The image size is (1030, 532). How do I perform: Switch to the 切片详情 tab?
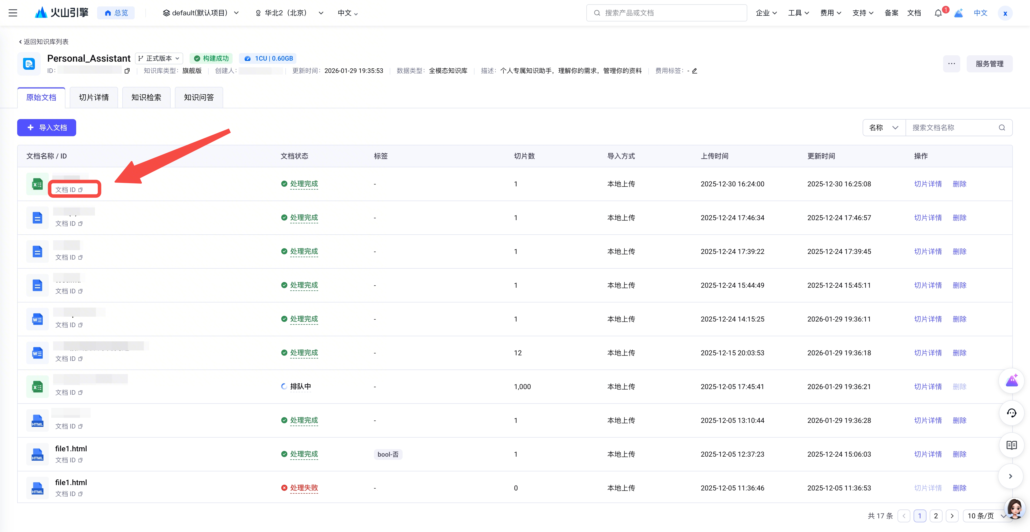[x=94, y=98]
